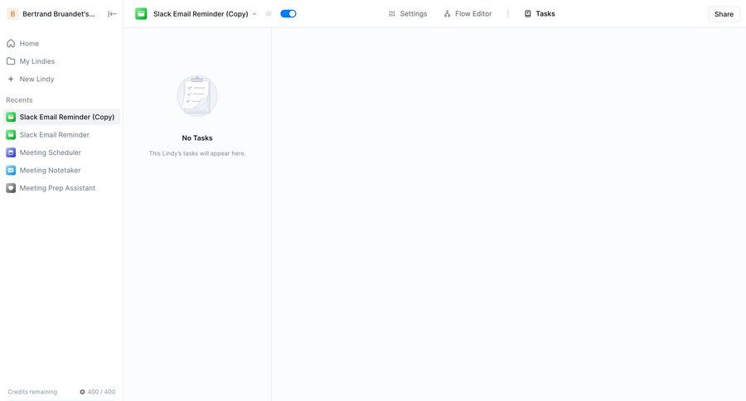The image size is (746, 401).
Task: Collapse the sidebar with the arrow icon
Action: tap(112, 14)
